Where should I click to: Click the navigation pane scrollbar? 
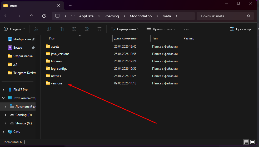[38, 111]
